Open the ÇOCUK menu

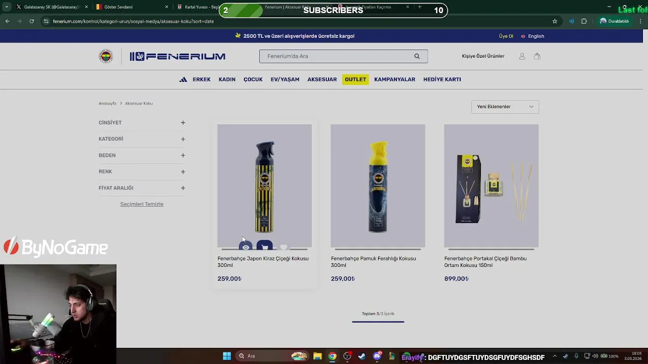click(x=253, y=79)
